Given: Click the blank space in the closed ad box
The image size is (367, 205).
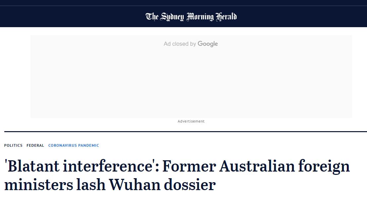Looking at the screenshot, I should (x=191, y=83).
